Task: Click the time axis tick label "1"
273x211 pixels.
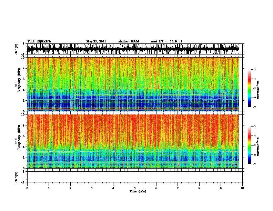Action: pos(49,188)
